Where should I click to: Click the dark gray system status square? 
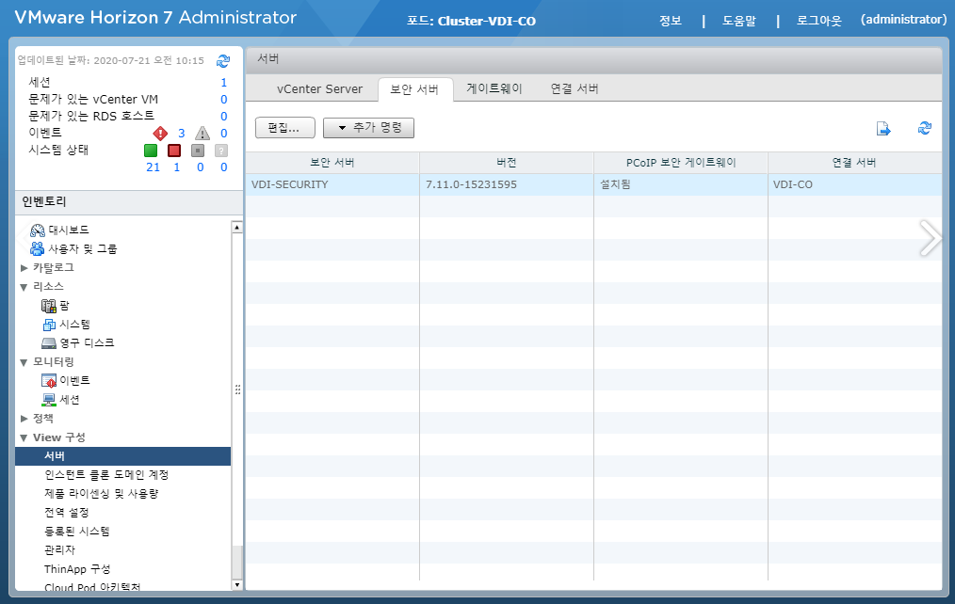pyautogui.click(x=198, y=151)
